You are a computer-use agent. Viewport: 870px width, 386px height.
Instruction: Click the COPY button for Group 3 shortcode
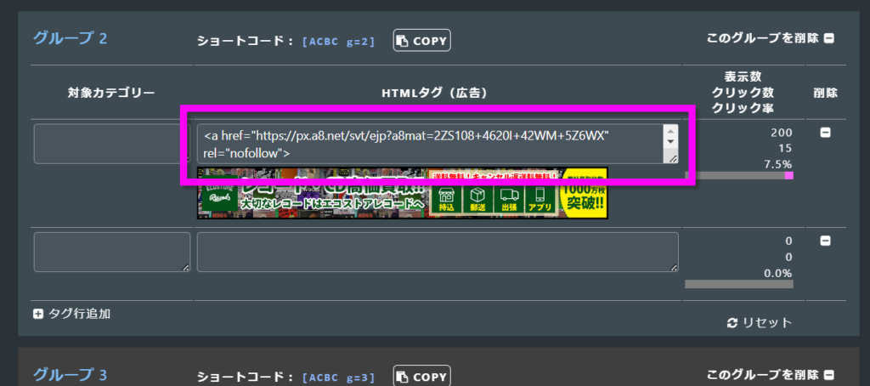click(421, 376)
